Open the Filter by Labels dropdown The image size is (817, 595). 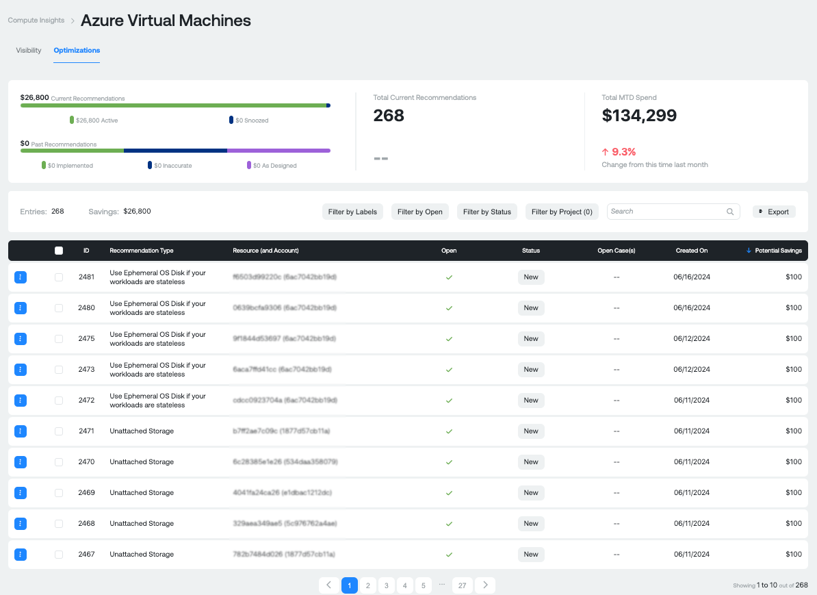[x=352, y=212]
